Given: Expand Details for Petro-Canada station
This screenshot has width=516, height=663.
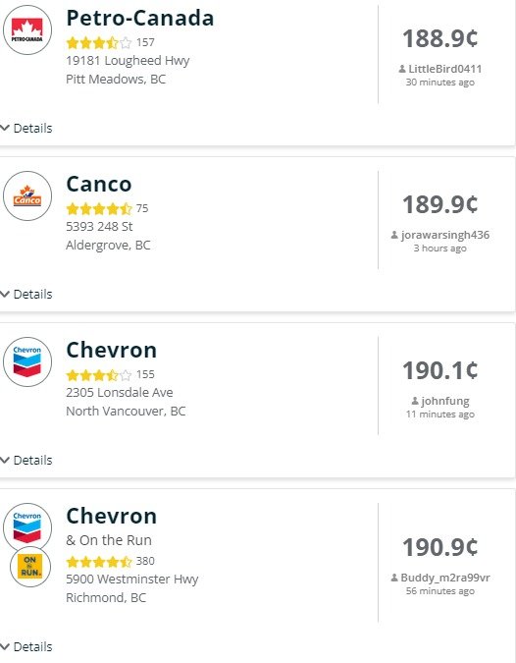Looking at the screenshot, I should [x=26, y=128].
